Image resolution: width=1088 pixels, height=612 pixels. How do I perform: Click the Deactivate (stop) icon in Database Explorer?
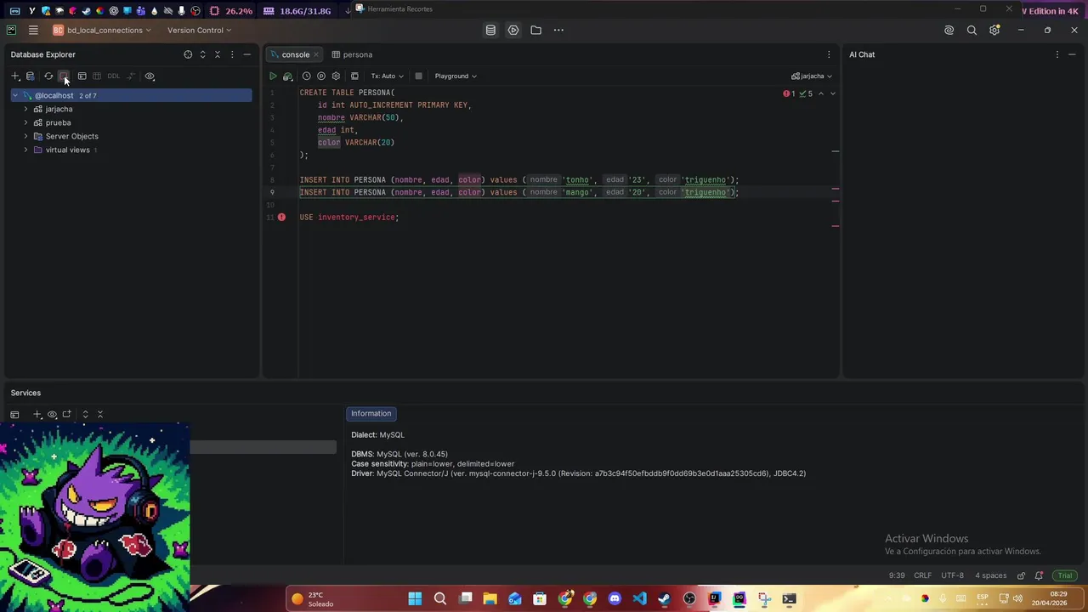pyautogui.click(x=64, y=76)
